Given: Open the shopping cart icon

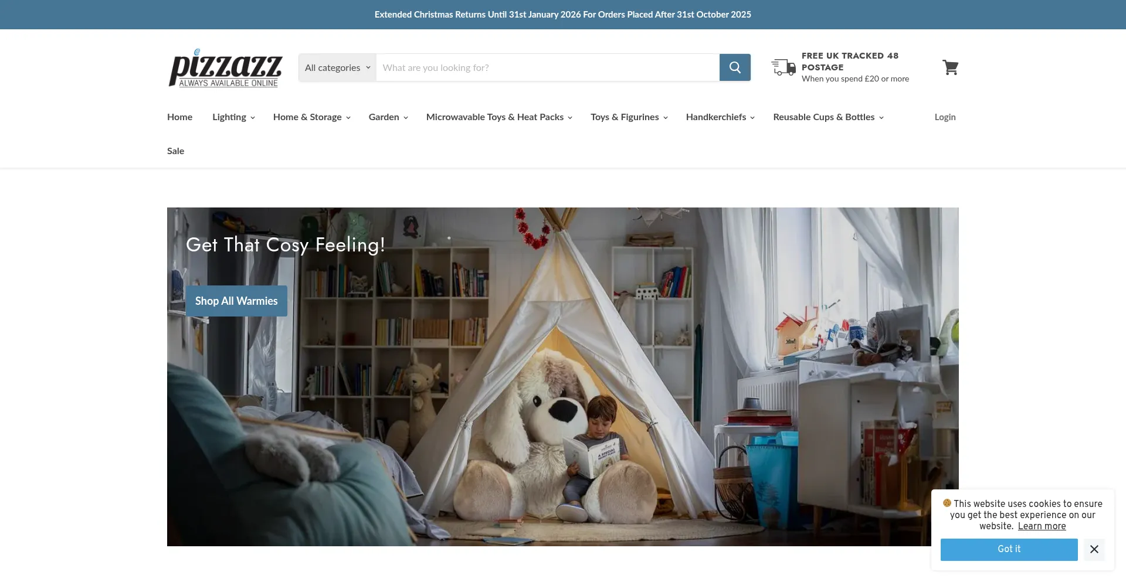Looking at the screenshot, I should click(x=950, y=67).
